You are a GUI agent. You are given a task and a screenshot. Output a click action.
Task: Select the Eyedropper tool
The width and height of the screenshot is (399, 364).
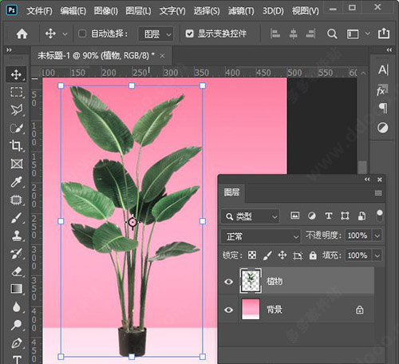16,182
